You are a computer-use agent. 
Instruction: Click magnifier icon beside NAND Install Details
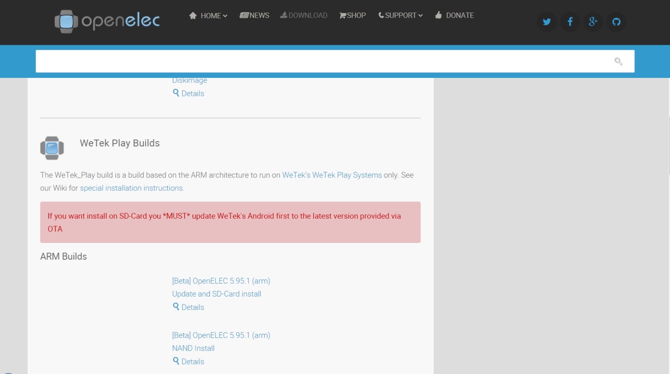176,361
